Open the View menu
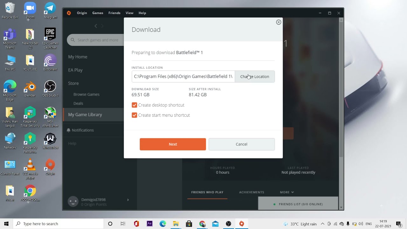 tap(129, 13)
